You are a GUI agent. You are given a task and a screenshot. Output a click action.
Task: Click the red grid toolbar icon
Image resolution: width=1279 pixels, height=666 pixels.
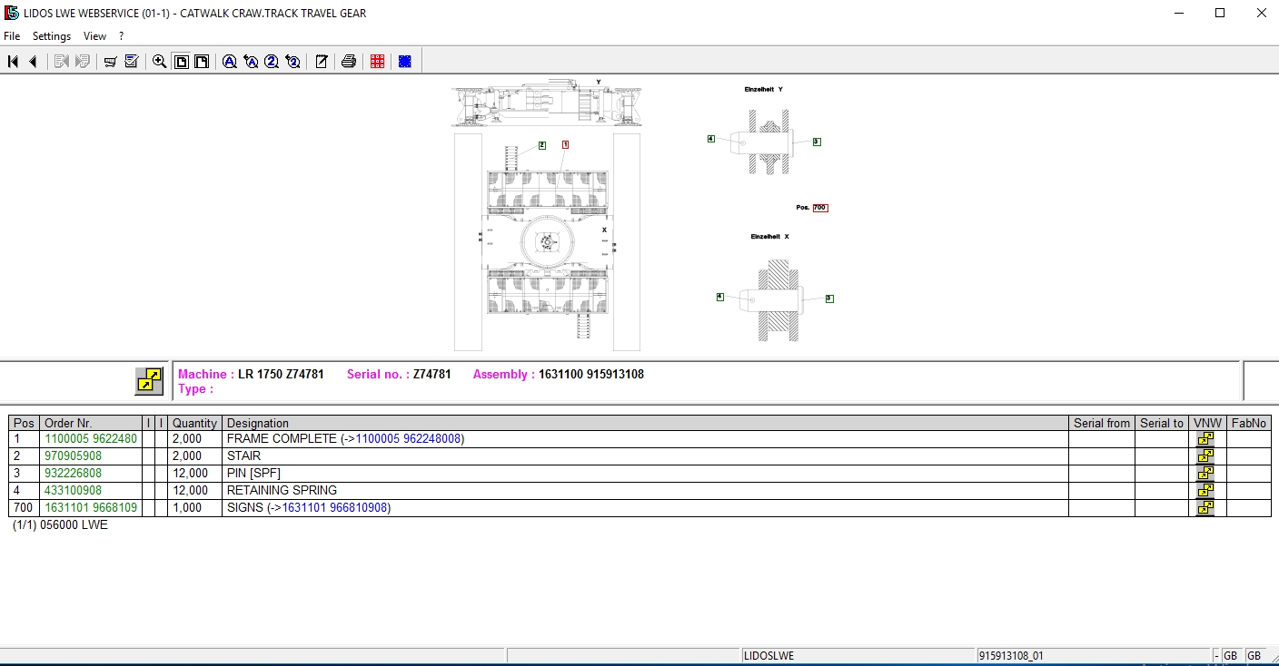coord(377,62)
